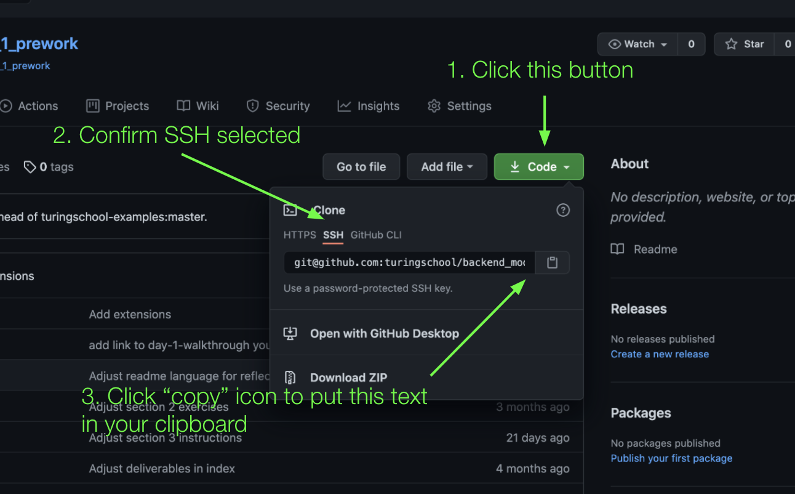Select the SSH clone tab

point(333,235)
